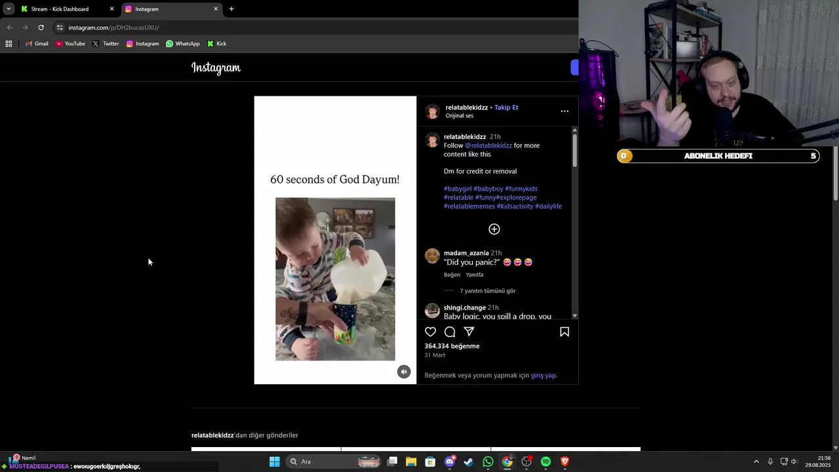Click madam_azania's avatar picture
Viewport: 839px width, 472px height.
[x=432, y=256]
